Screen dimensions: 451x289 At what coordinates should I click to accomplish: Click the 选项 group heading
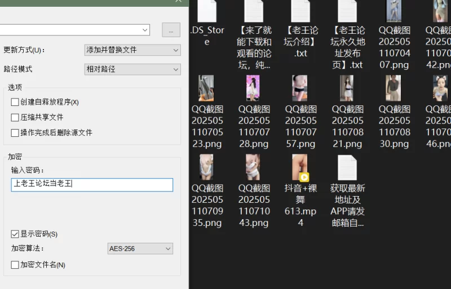tap(15, 87)
